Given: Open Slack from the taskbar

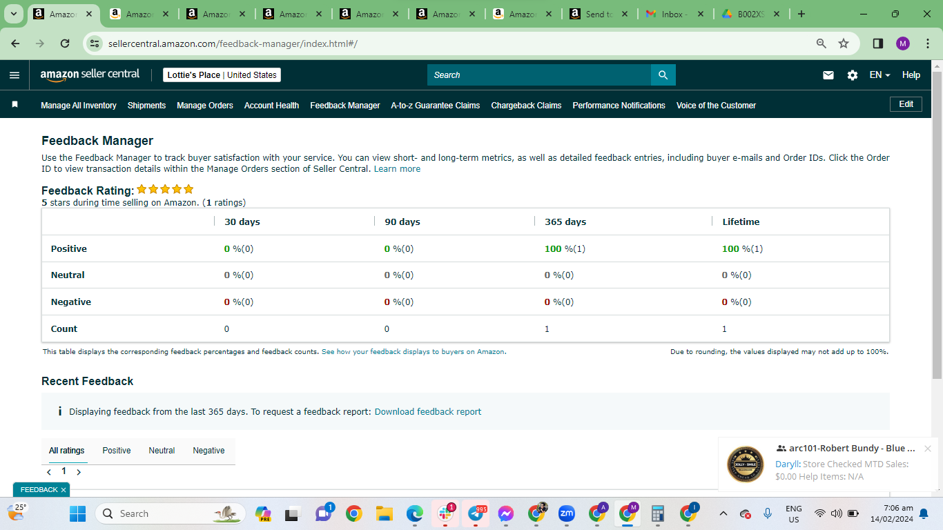Looking at the screenshot, I should coord(445,513).
